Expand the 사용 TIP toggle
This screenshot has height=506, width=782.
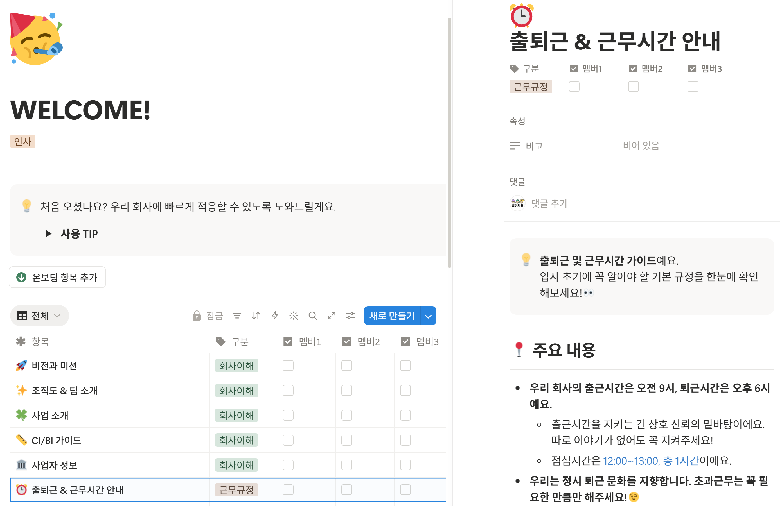[x=48, y=233]
